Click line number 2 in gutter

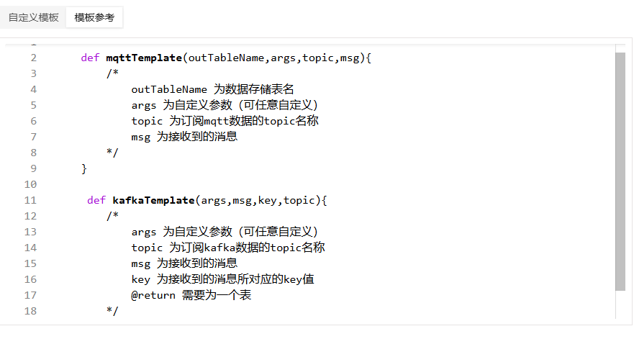(x=34, y=58)
